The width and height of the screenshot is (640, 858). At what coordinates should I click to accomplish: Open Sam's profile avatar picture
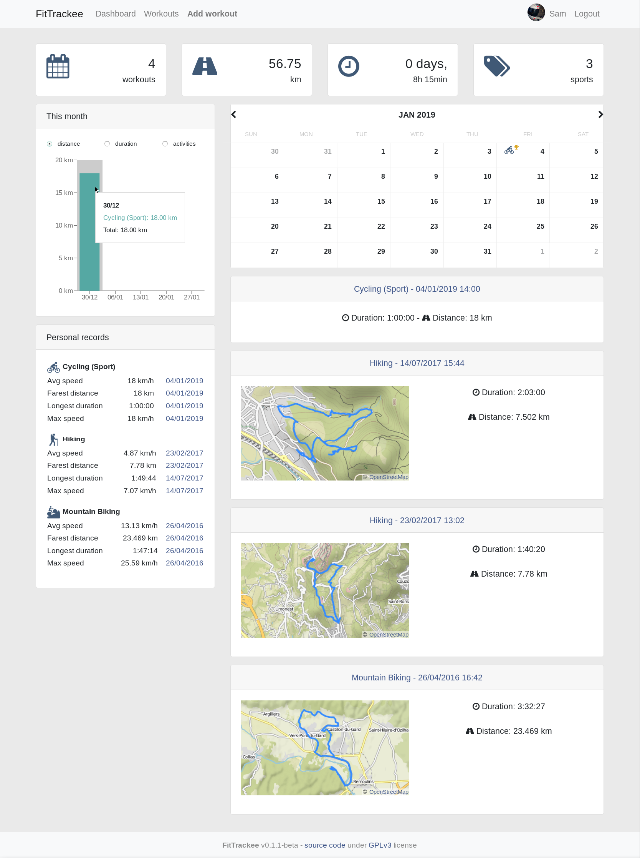click(536, 12)
